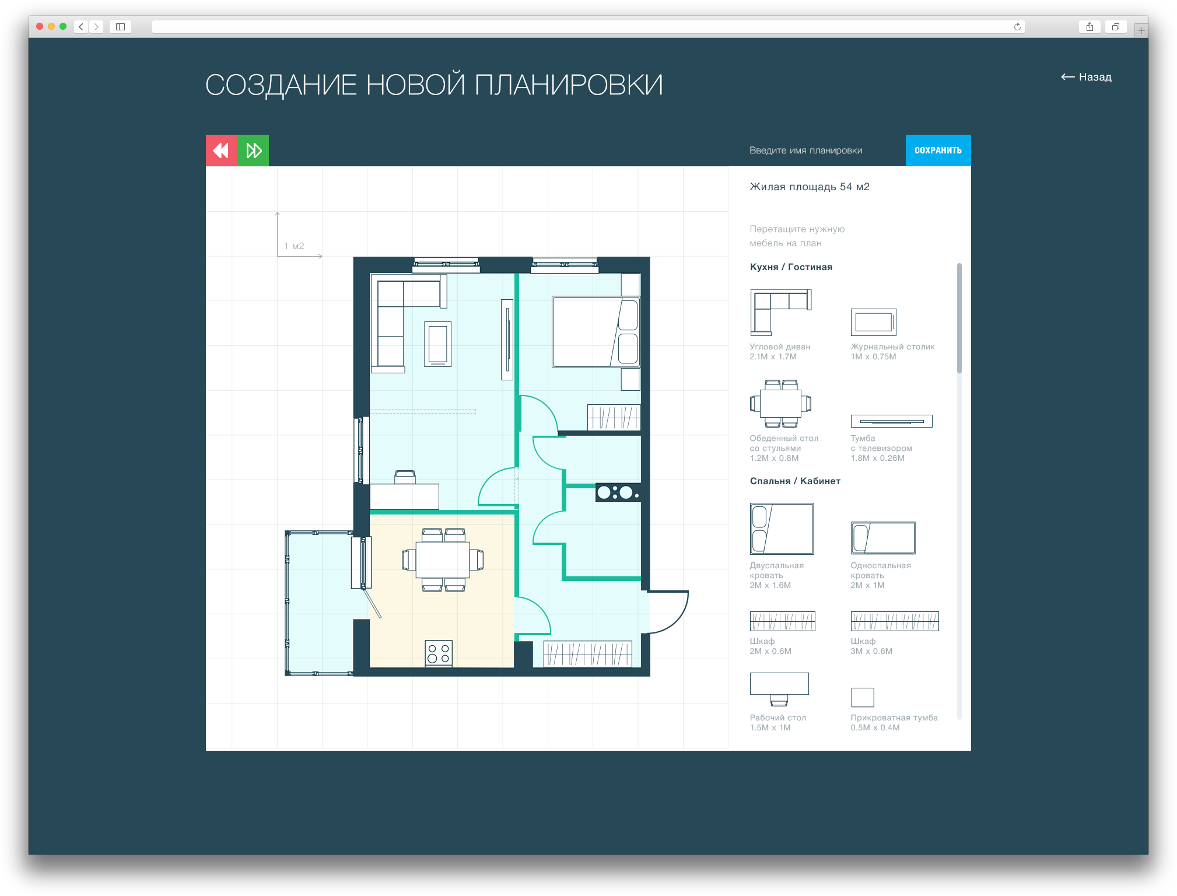1177x896 pixels.
Task: Select the bedside table square icon
Action: click(x=863, y=698)
